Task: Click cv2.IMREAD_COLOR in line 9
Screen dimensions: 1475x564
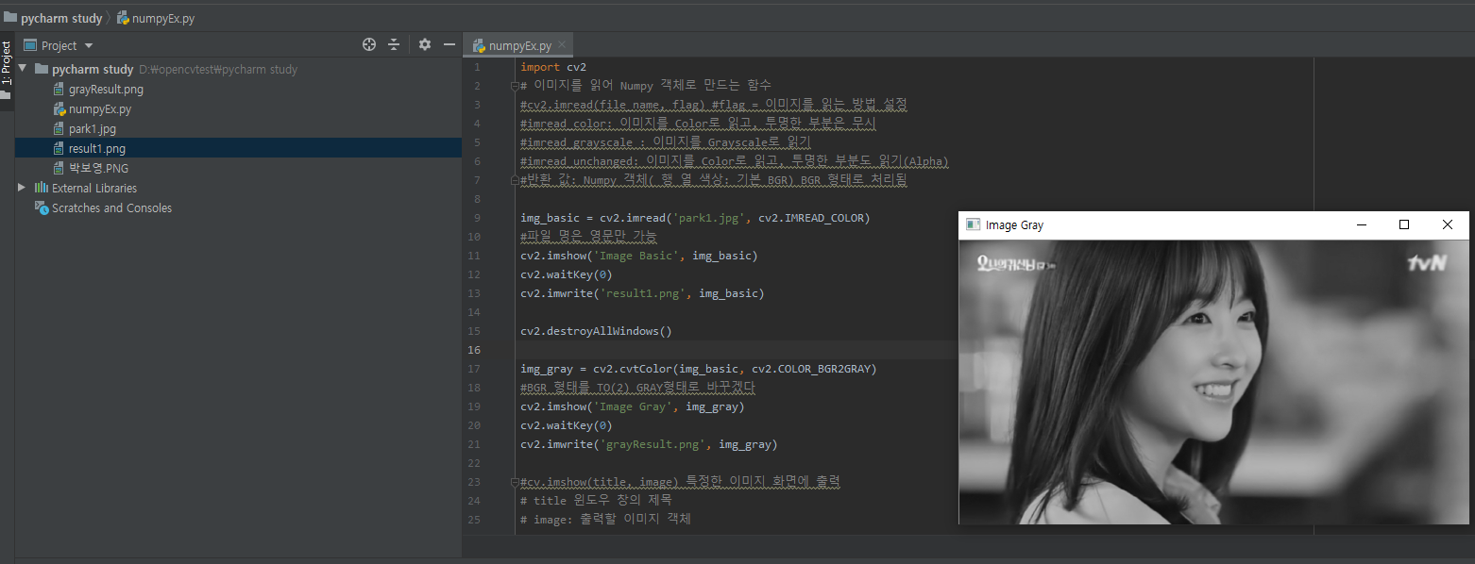Action: (x=811, y=218)
